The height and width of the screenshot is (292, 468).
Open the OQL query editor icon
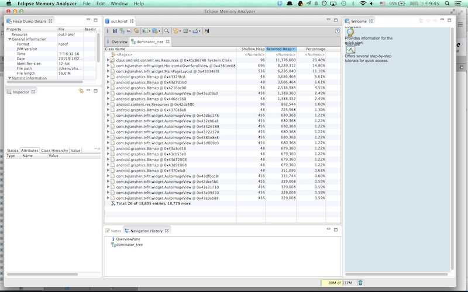129,31
